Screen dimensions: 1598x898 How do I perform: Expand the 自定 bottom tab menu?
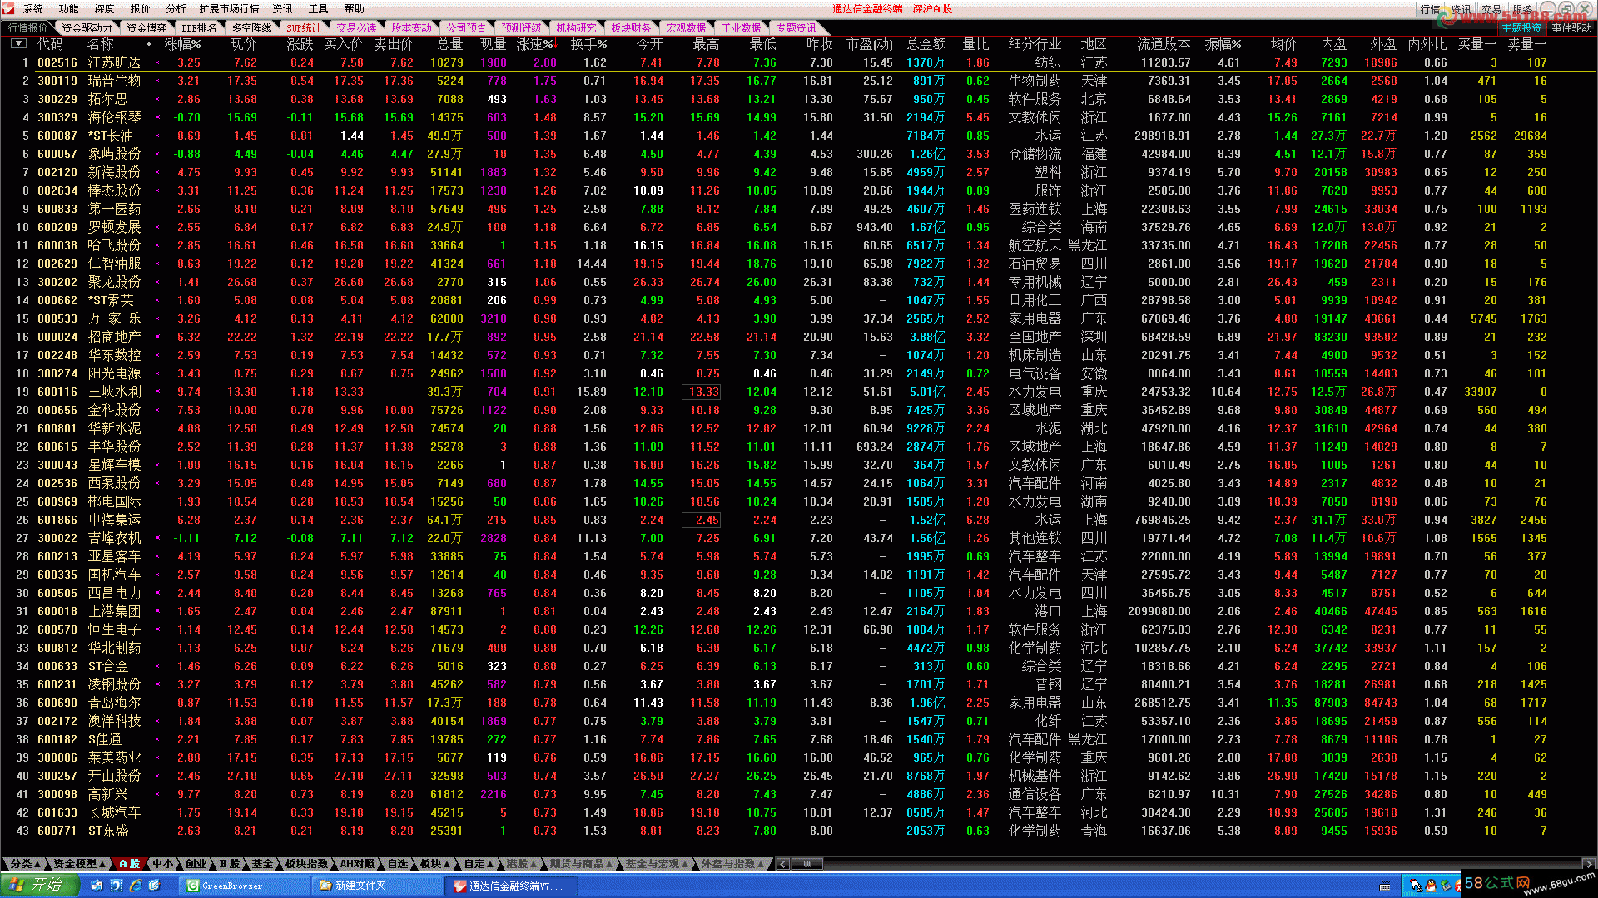point(479,864)
